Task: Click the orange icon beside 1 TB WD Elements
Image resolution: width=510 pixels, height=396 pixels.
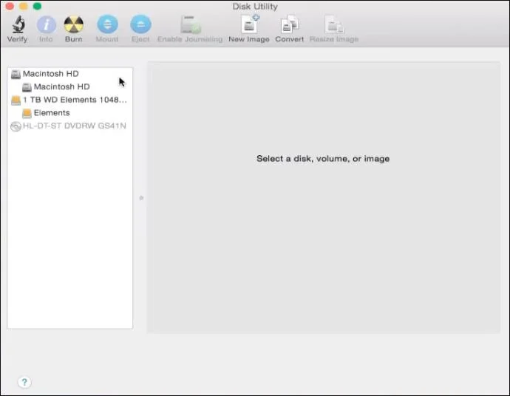Action: point(16,100)
